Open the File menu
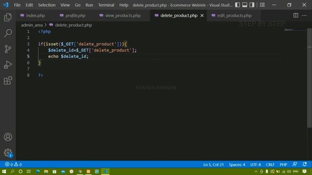This screenshot has height=175, width=312. pos(18,5)
